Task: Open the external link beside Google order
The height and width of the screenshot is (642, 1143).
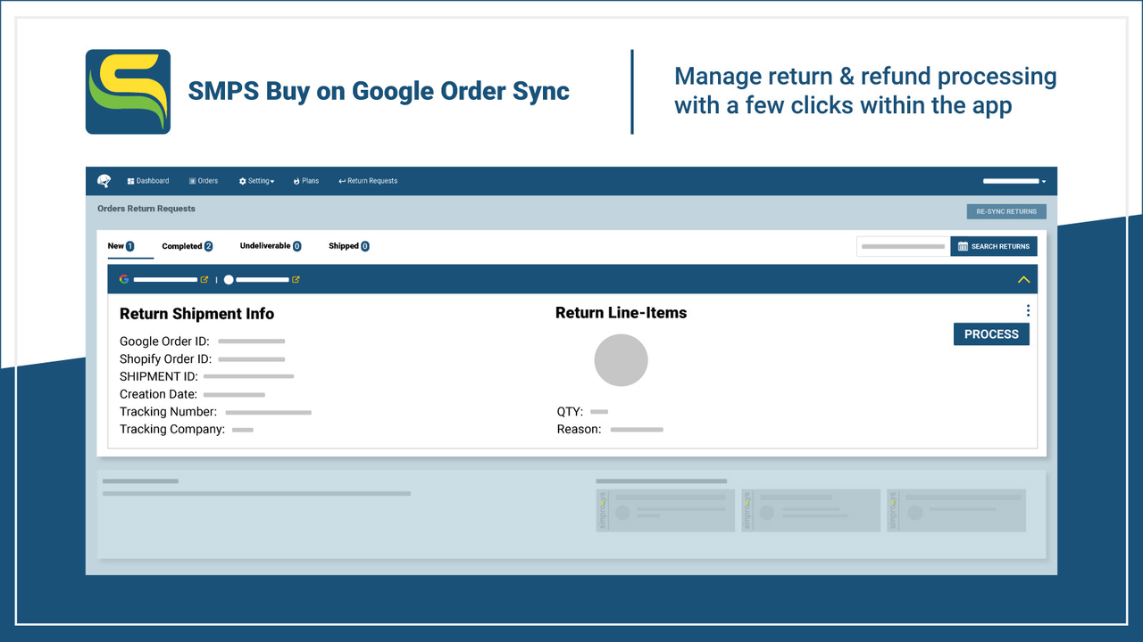Action: point(204,278)
